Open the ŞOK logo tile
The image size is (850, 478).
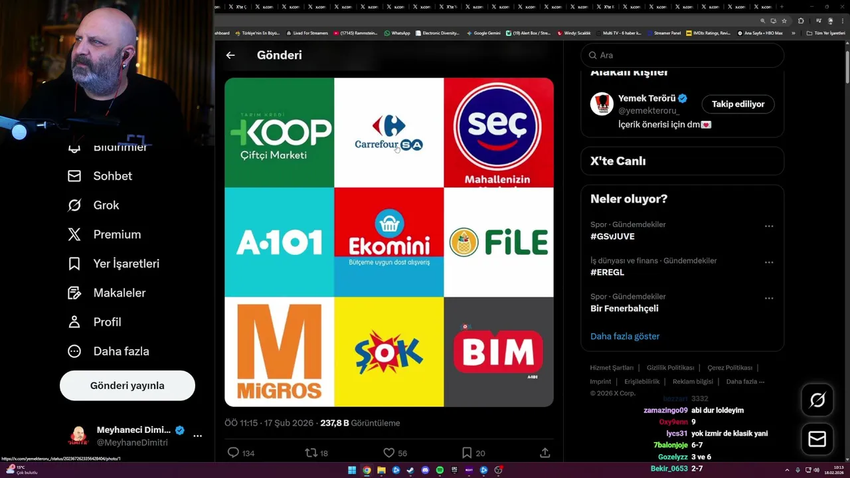pos(388,352)
